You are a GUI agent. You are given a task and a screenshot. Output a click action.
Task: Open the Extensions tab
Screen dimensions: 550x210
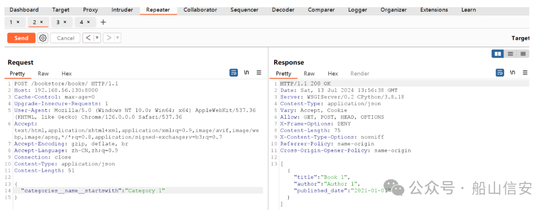434,10
